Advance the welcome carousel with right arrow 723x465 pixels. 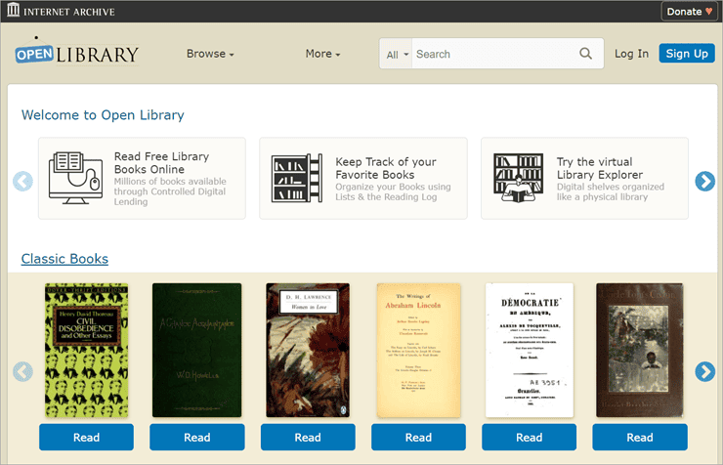[x=704, y=181]
